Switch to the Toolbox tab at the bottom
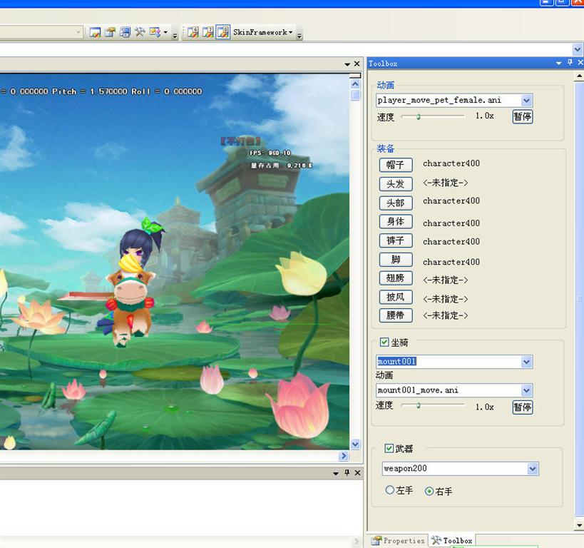Viewport: 584px width, 548px height. click(452, 541)
